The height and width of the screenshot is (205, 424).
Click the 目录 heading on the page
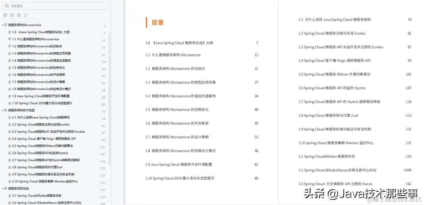pos(158,23)
